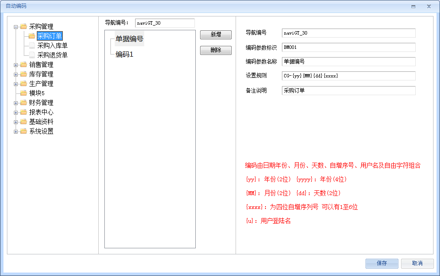440x276 pixels.
Task: Click the 采购退货单 document icon
Action: click(x=32, y=55)
